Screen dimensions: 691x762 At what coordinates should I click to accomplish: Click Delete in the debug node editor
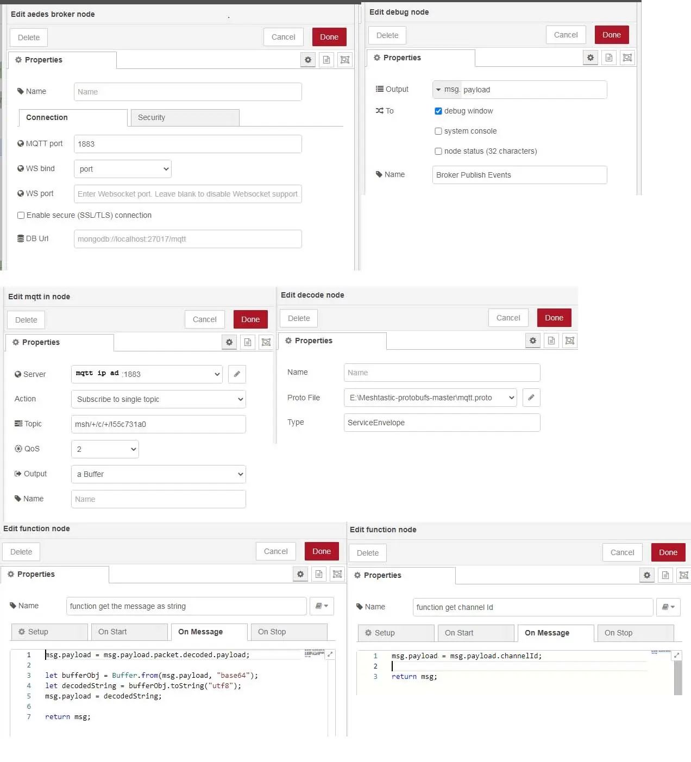pos(387,35)
